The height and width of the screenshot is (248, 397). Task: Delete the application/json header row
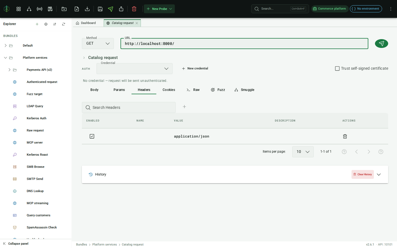(x=345, y=136)
